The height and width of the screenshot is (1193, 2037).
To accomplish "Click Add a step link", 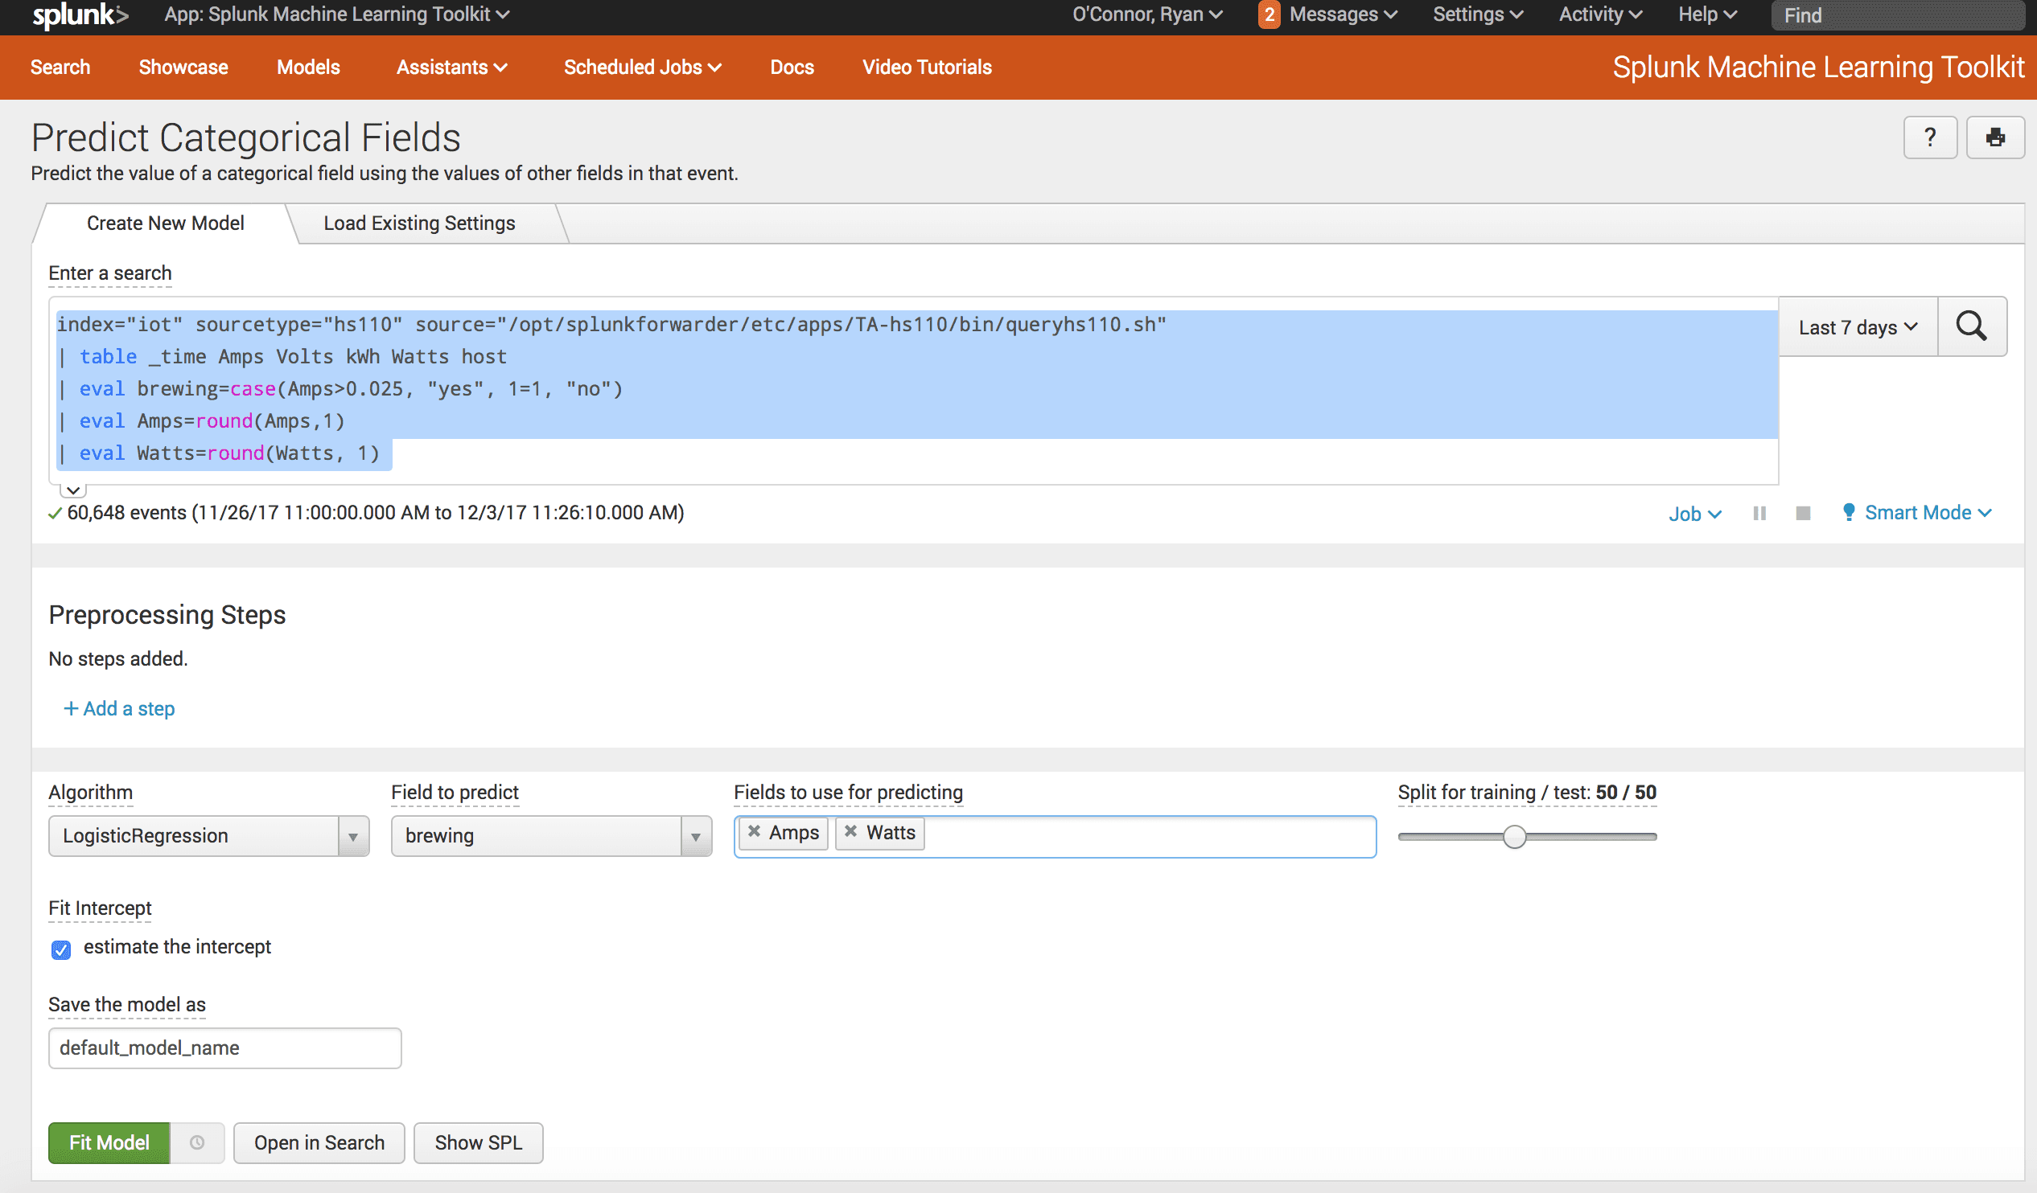I will click(119, 708).
